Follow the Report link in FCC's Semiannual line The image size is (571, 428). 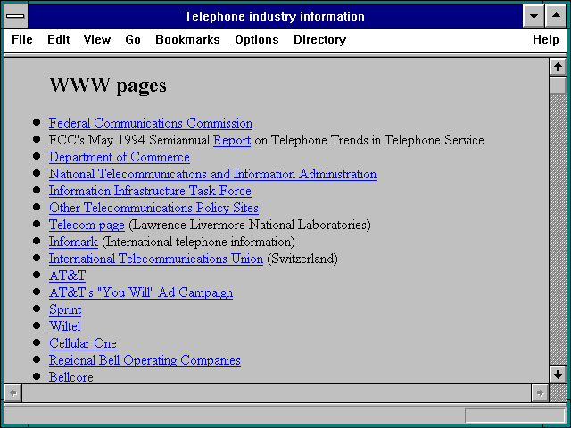coord(232,141)
